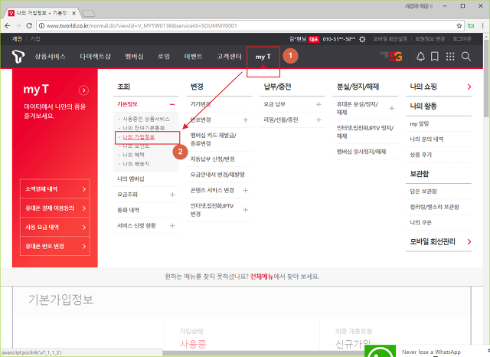
Task: Select 나의 가입정보 submenu link
Action: pyautogui.click(x=139, y=137)
